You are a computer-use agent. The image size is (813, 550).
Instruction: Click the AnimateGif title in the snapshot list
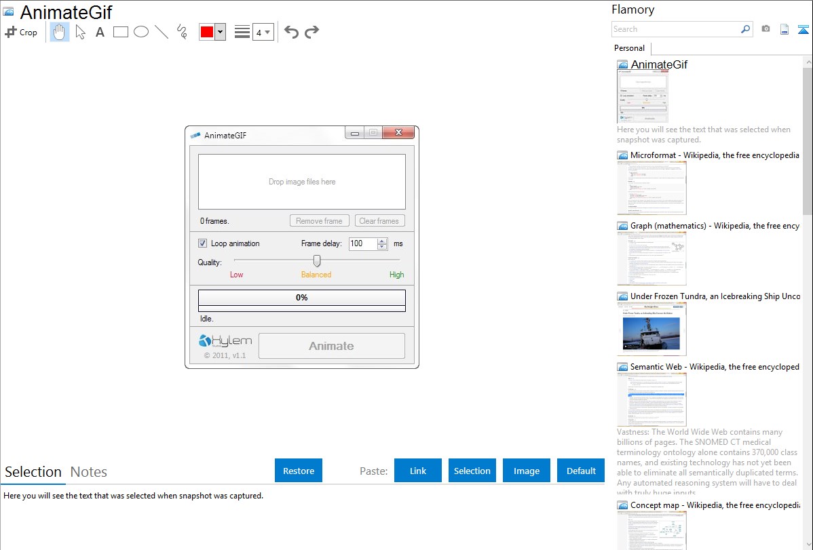(x=659, y=64)
